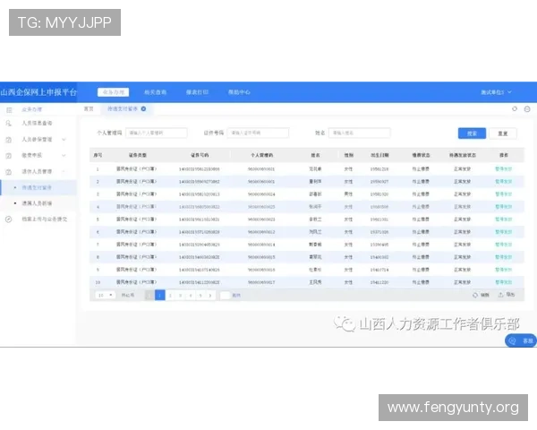This screenshot has height=430, width=537.
Task: Expand the 缴费申报 menu chevron
Action: [64, 156]
